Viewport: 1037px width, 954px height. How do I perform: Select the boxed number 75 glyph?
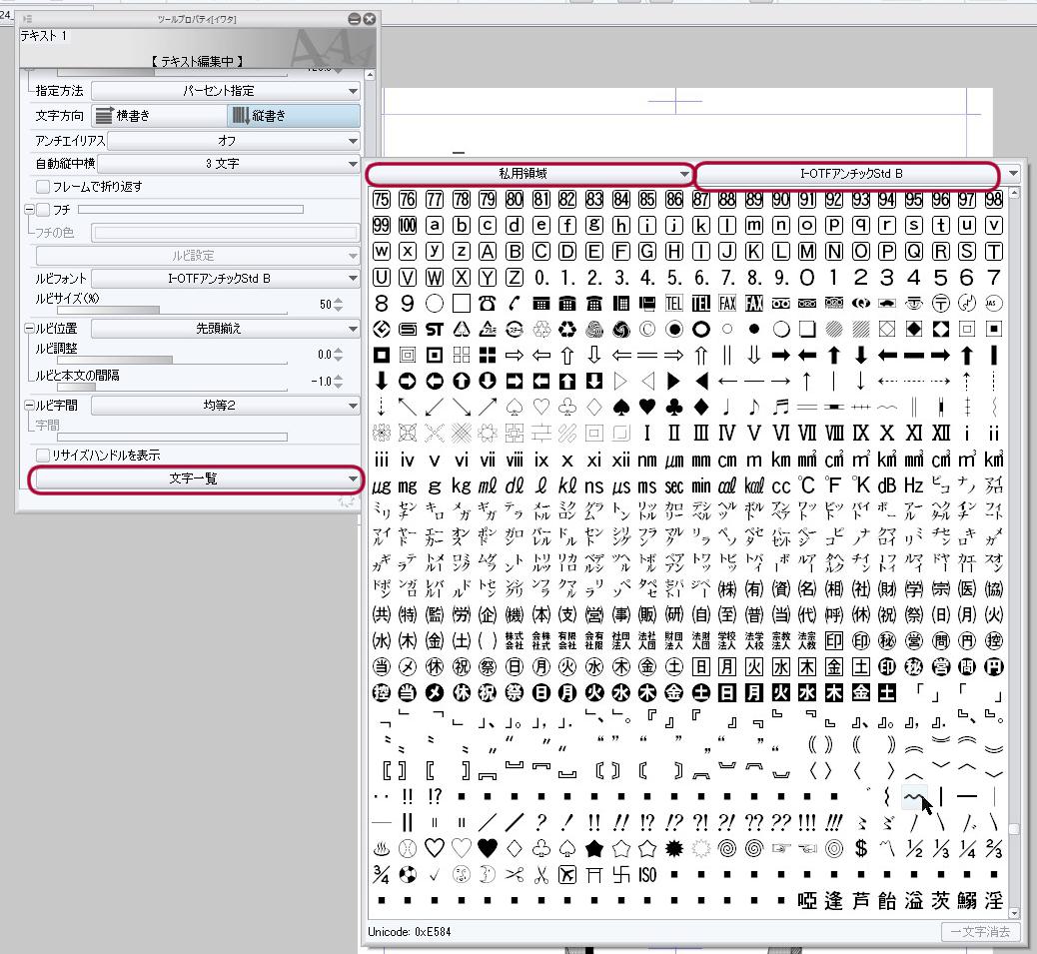coord(381,199)
